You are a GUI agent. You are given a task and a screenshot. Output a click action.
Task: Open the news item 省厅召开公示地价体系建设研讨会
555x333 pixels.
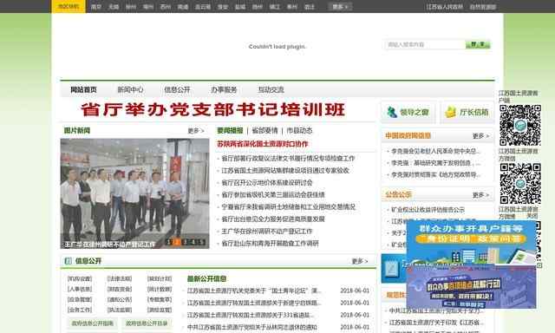click(x=267, y=183)
